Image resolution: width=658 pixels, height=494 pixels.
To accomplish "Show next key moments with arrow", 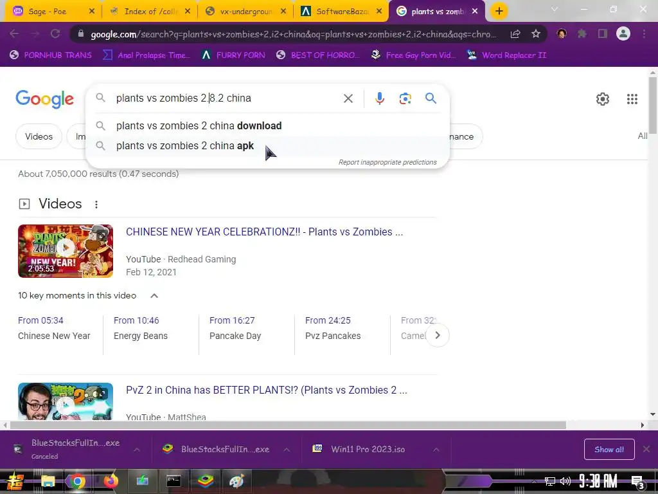I will [x=437, y=335].
